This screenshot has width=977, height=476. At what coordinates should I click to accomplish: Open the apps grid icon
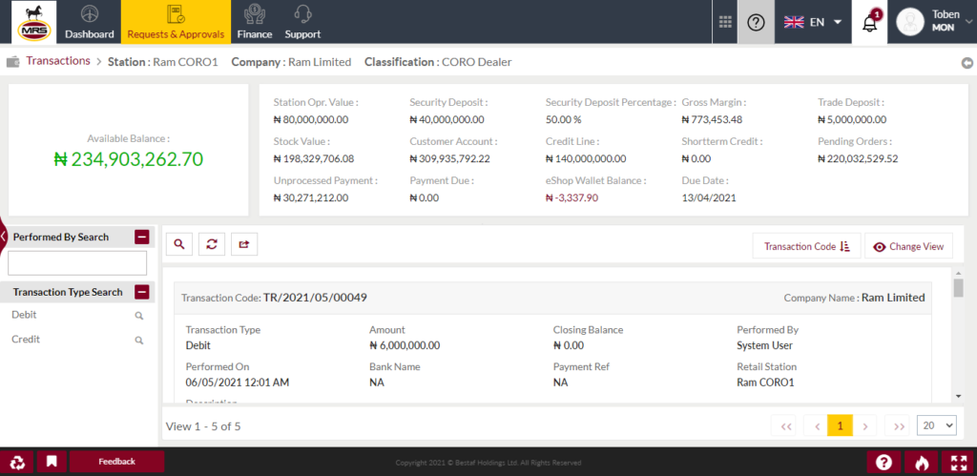point(725,22)
